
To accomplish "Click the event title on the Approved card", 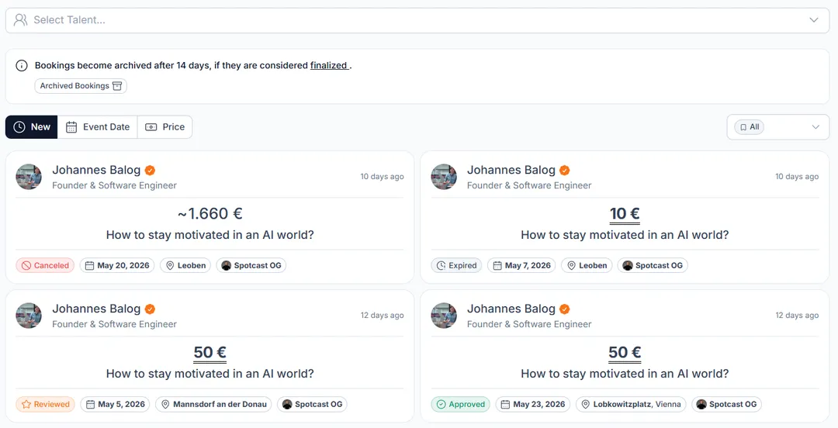I will (625, 374).
